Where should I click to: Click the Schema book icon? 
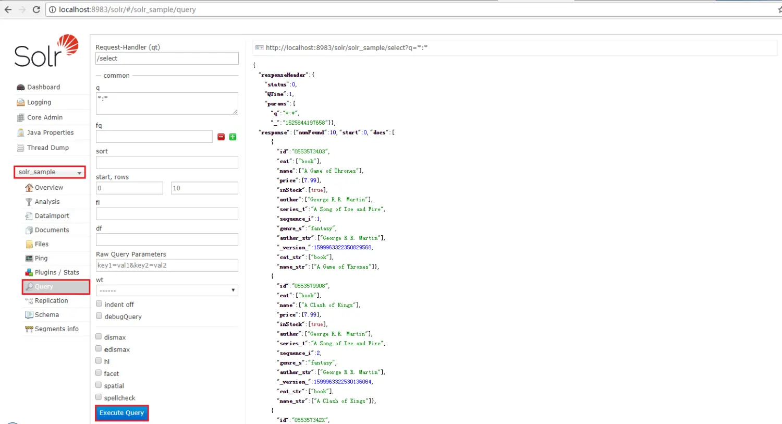point(29,314)
